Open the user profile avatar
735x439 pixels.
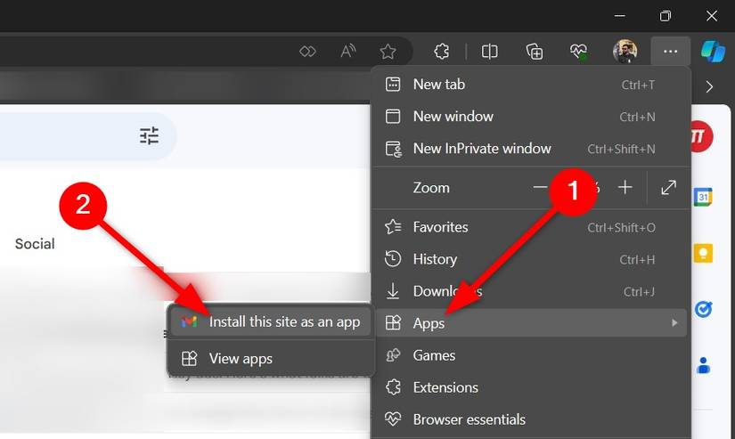[x=625, y=52]
